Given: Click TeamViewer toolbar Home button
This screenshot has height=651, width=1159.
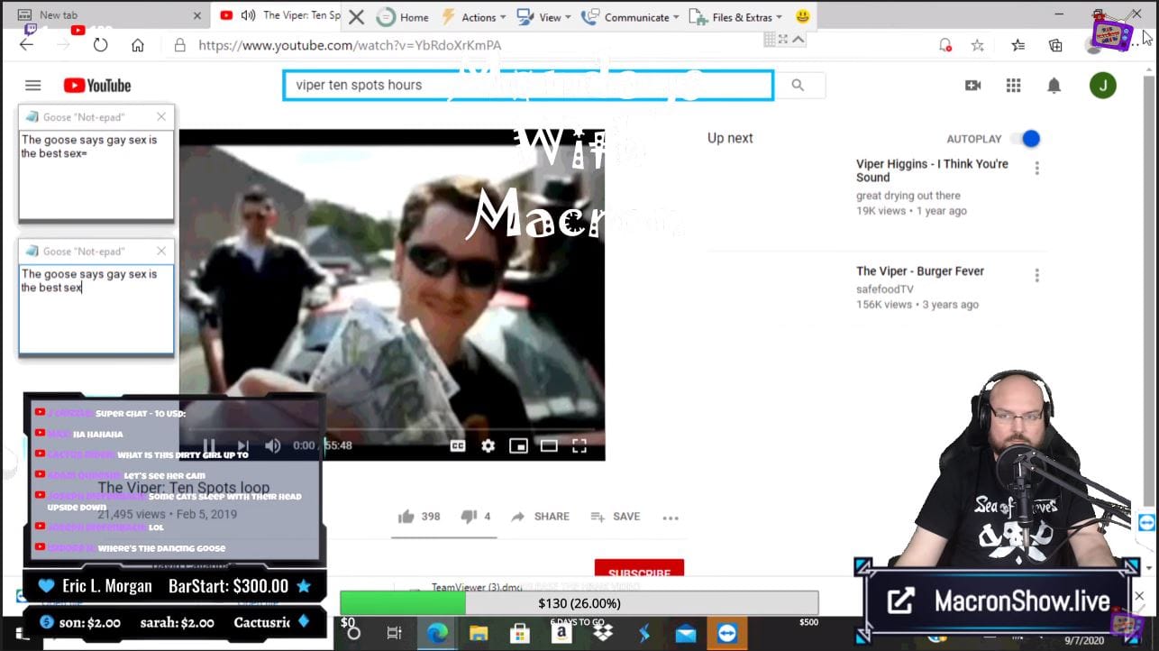Looking at the screenshot, I should [402, 17].
